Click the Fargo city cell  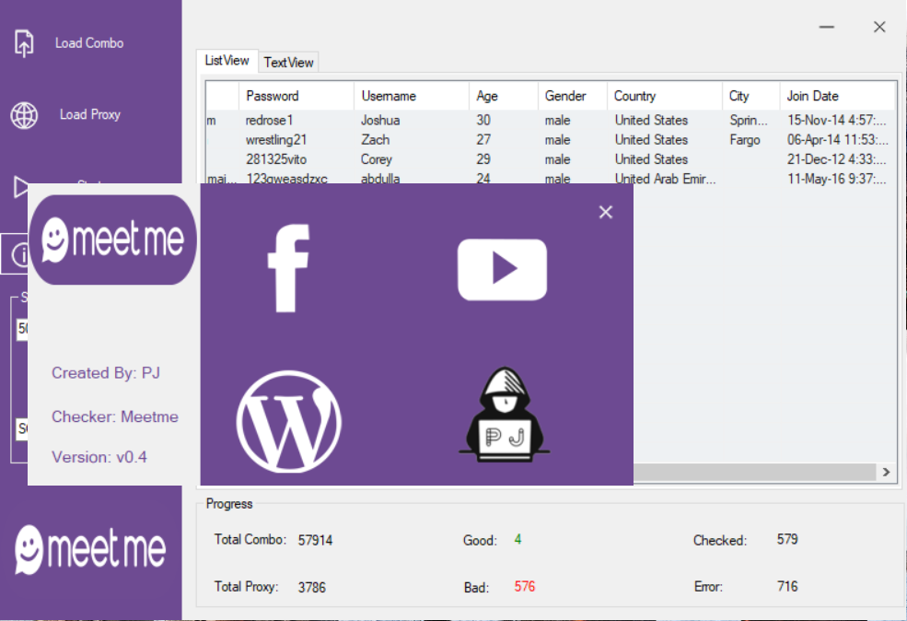coord(745,140)
